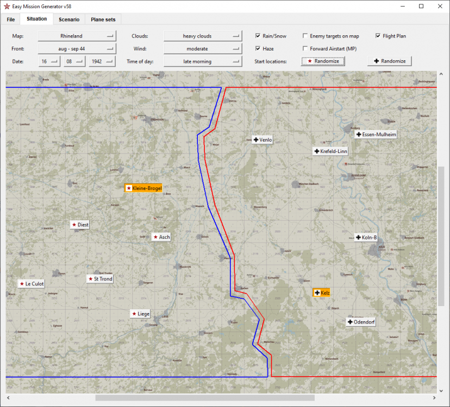Screen dimensions: 450x407
Task: Open the Map dropdown showing Rhineland
Action: (77, 36)
